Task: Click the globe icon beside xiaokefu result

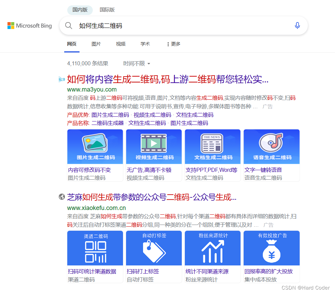Action: click(x=62, y=196)
